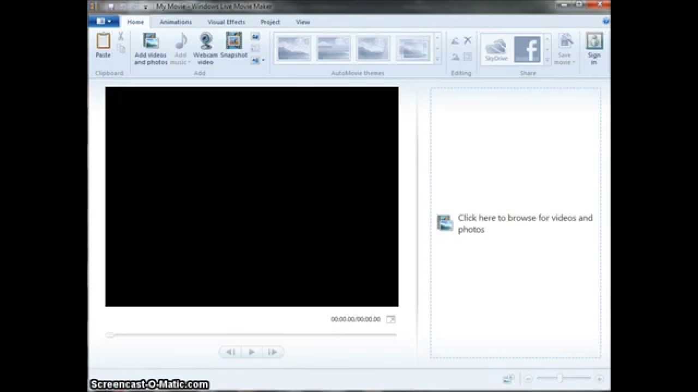Click Share gallery up arrow
This screenshot has width=698, height=392.
547,39
